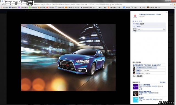Open the Google bookmark
Image resolution: width=176 pixels, height=105 pixels.
127,7
